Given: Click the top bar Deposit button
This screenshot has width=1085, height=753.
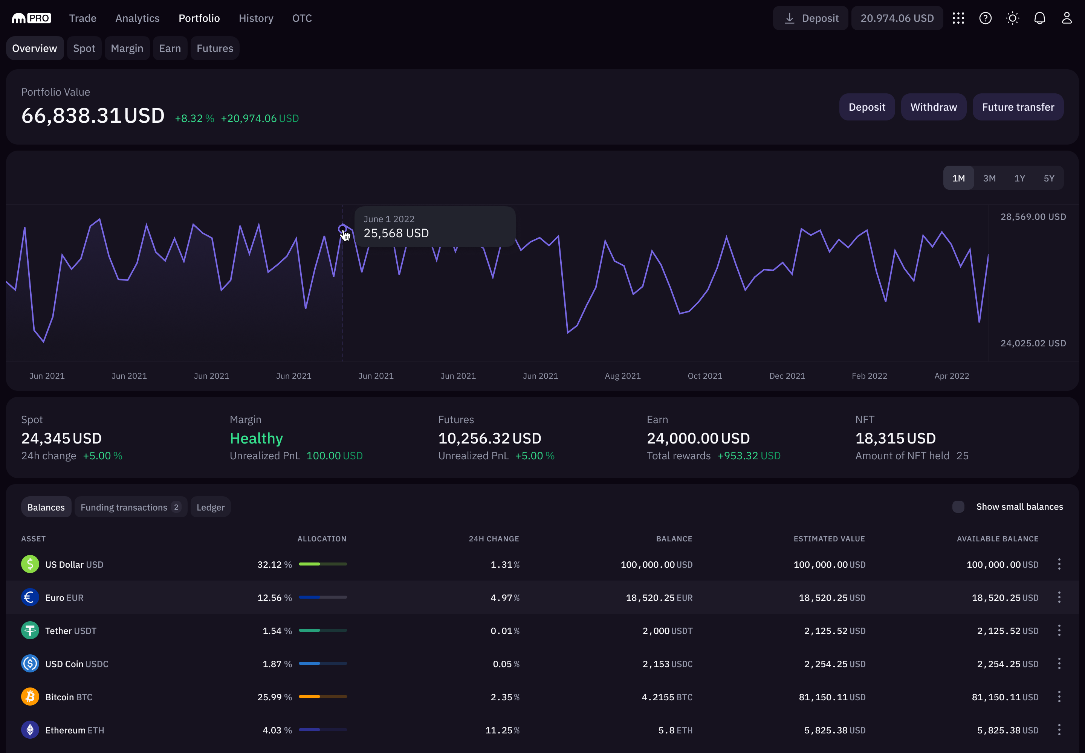Looking at the screenshot, I should (810, 18).
